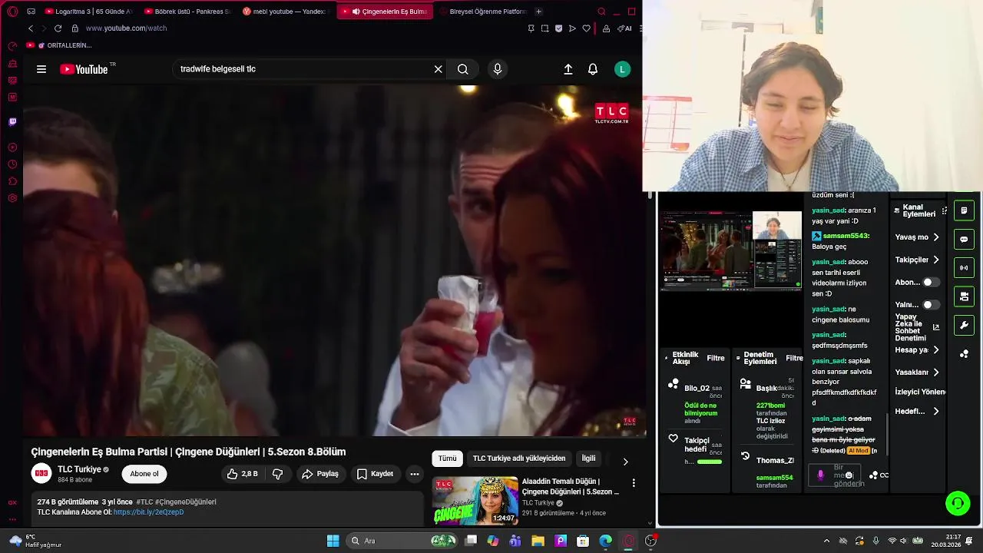Viewport: 983px width, 553px height.
Task: Open Microsoft Edge from the taskbar
Action: (606, 541)
